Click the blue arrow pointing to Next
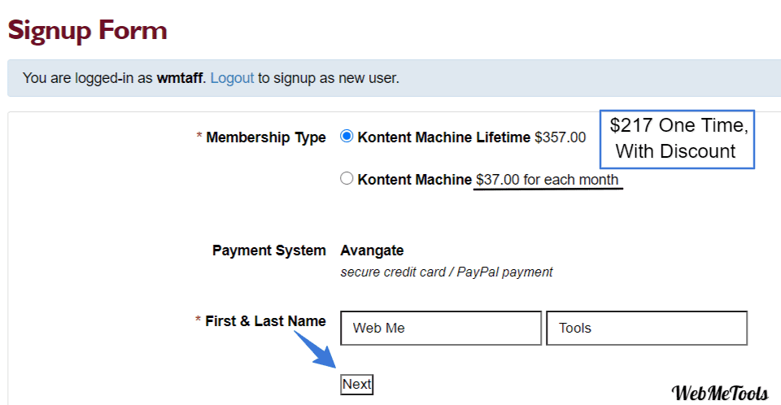The image size is (781, 405). [x=315, y=349]
